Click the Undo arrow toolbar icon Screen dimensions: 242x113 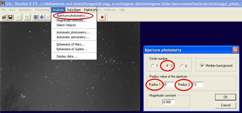click(19, 17)
